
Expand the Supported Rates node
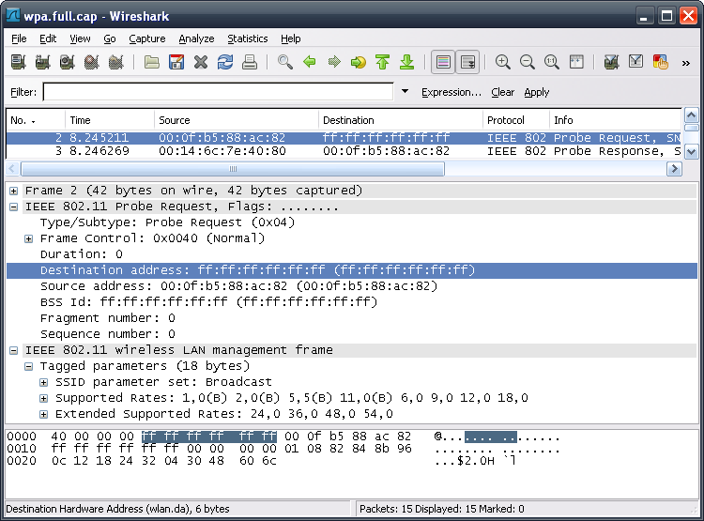(43, 398)
